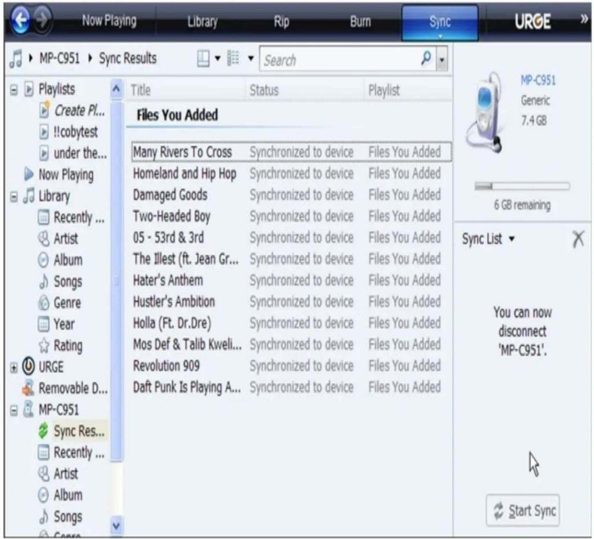
Task: Collapse the Playlists tree node
Action: point(14,90)
